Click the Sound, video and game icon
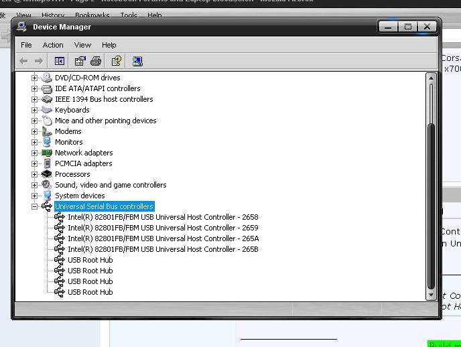 pyautogui.click(x=46, y=185)
